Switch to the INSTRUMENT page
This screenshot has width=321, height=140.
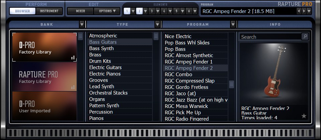point(49,11)
